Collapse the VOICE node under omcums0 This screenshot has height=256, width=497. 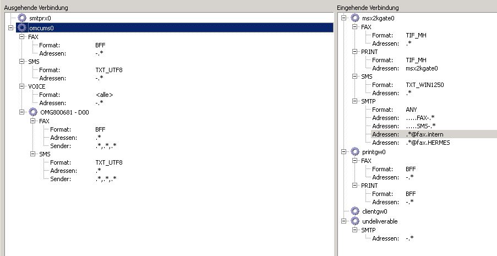click(22, 86)
